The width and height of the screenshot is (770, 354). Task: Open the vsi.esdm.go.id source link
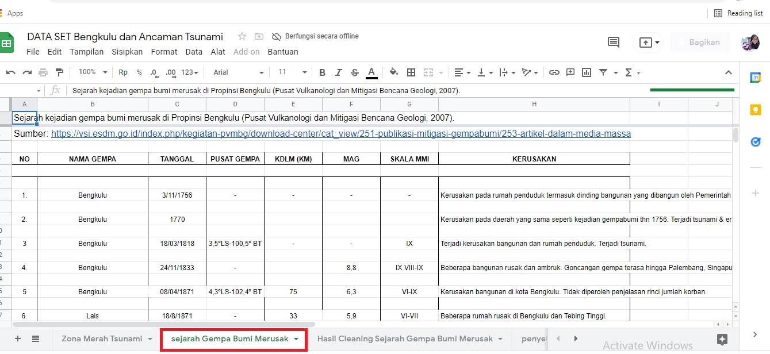click(x=340, y=133)
